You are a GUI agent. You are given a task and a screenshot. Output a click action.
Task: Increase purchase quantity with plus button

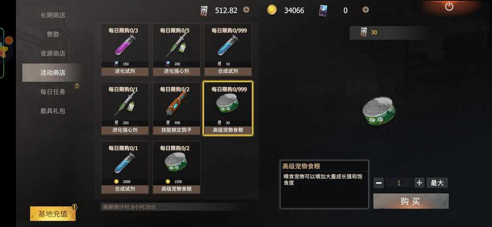419,183
